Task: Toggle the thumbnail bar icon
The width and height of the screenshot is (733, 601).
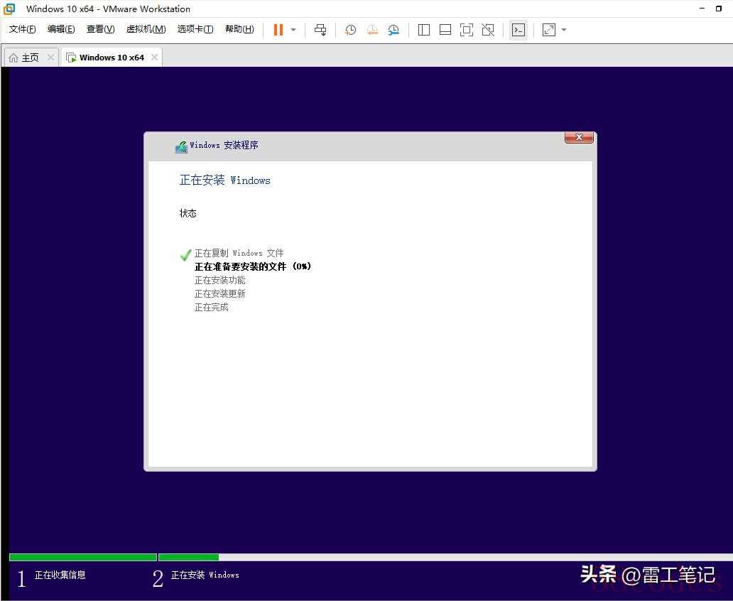Action: (x=445, y=30)
